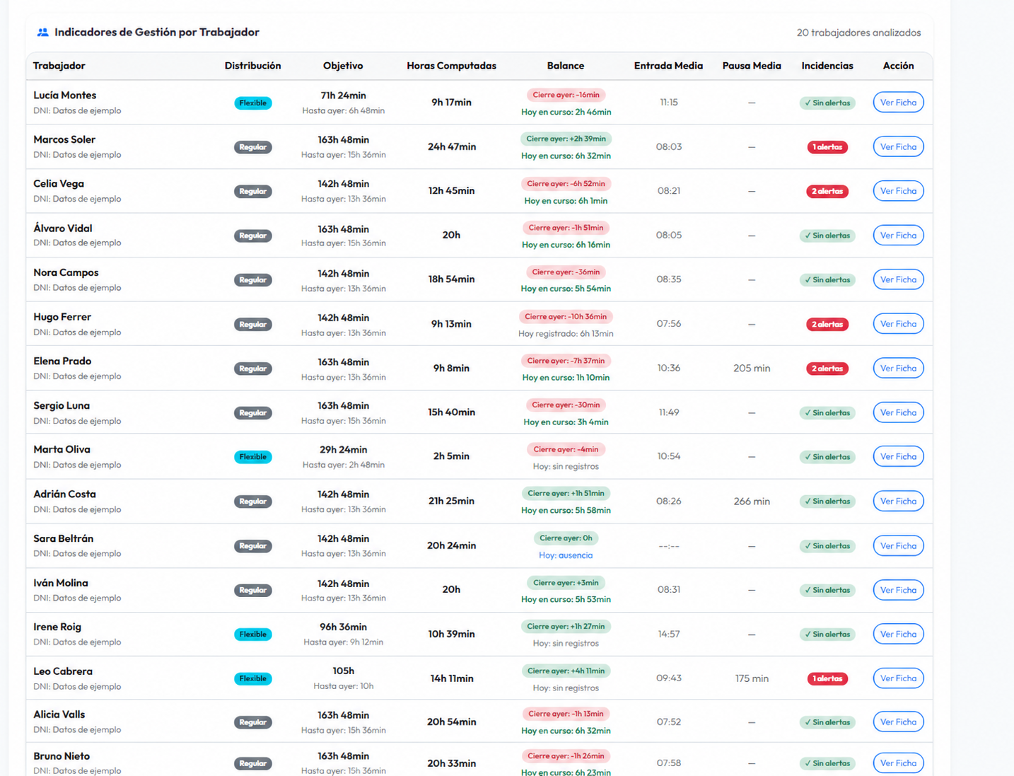1014x776 pixels.
Task: Select the '1 alertas' badge for Marcos Soler
Action: click(827, 147)
